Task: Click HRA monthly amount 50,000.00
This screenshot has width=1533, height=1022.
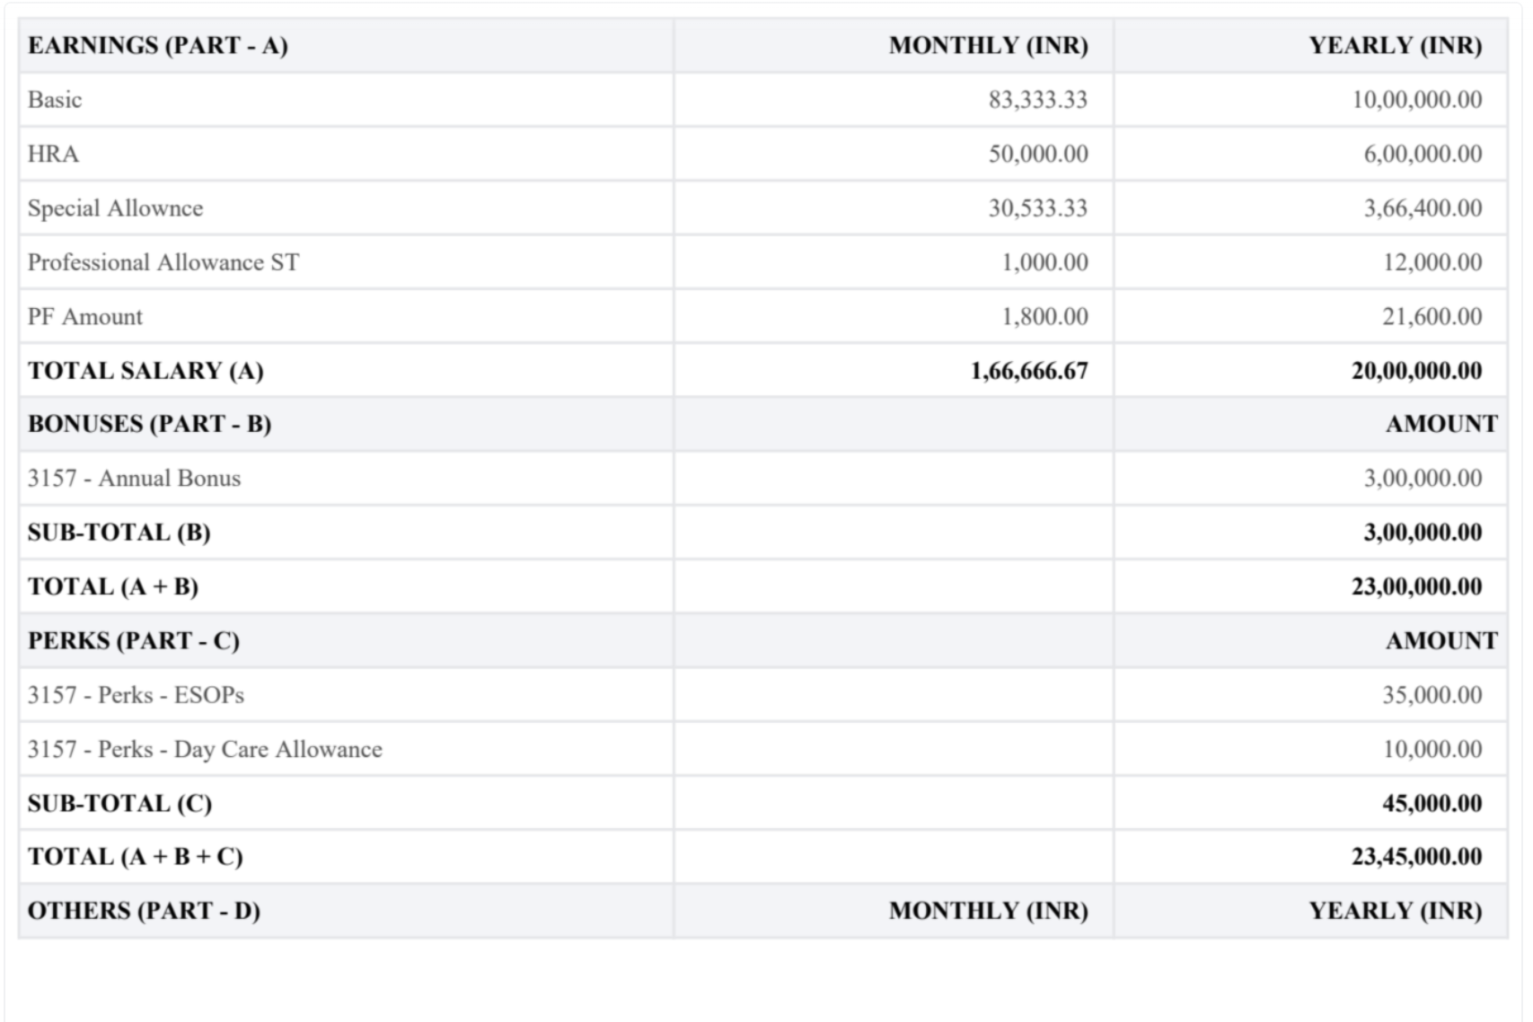Action: point(1037,154)
